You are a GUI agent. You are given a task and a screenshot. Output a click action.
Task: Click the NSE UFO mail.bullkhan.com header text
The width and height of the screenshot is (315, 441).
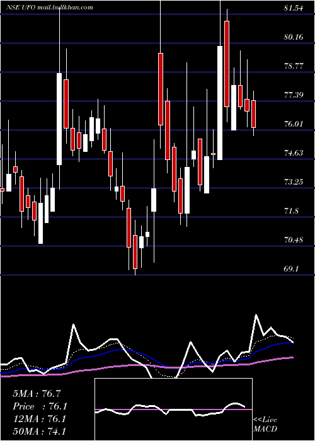50,7
